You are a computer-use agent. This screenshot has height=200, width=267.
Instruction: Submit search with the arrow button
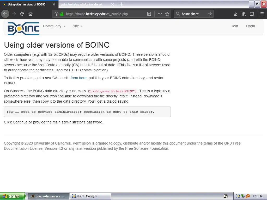pyautogui.click(x=210, y=14)
